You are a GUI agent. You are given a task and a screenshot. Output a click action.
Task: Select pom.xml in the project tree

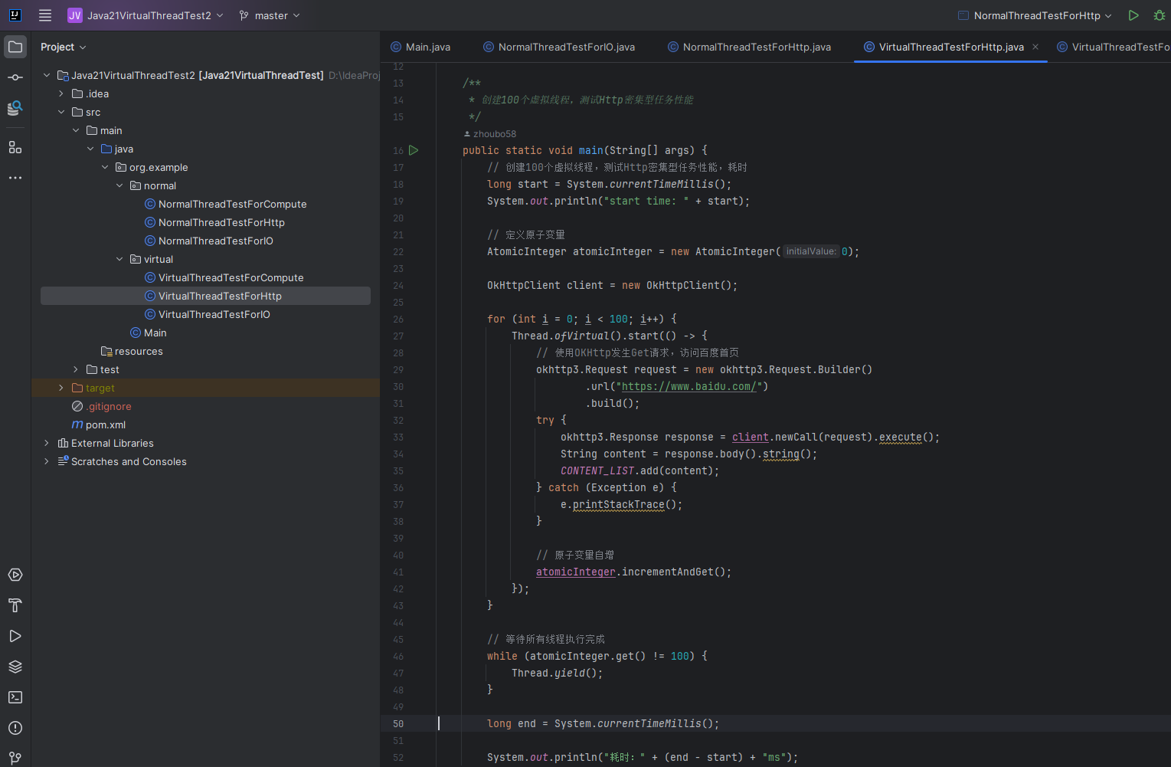(x=105, y=425)
